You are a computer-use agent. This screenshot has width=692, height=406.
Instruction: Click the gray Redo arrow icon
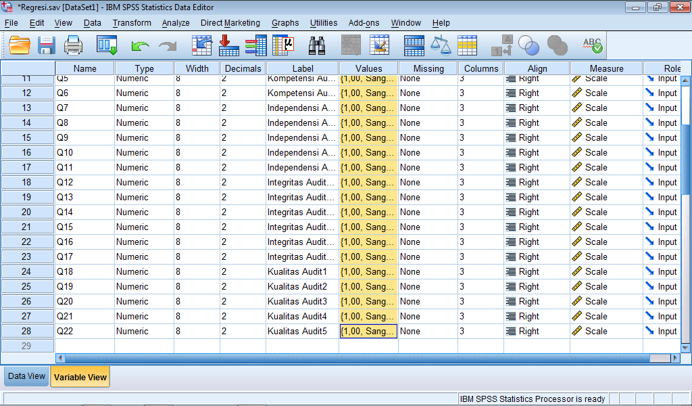point(168,45)
